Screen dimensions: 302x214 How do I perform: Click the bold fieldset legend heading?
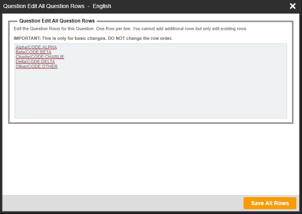(x=57, y=21)
